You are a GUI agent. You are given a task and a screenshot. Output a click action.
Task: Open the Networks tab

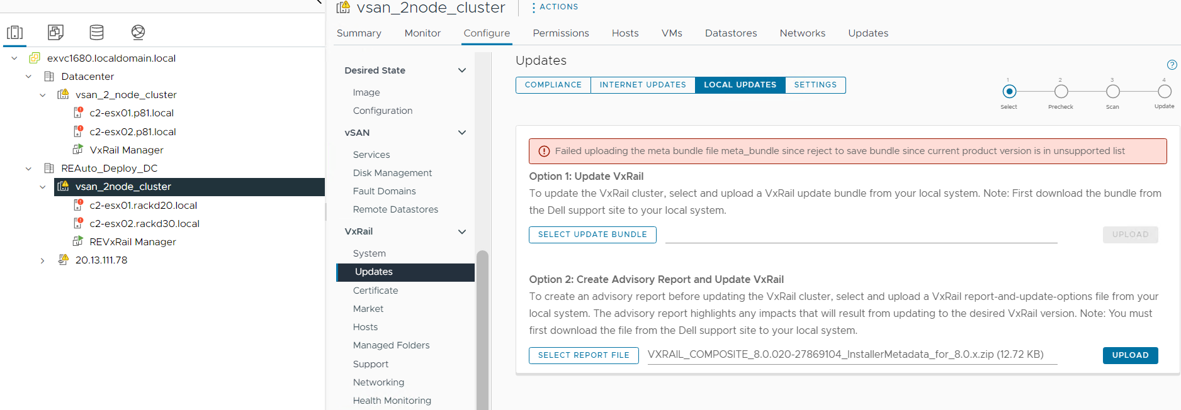(x=803, y=33)
